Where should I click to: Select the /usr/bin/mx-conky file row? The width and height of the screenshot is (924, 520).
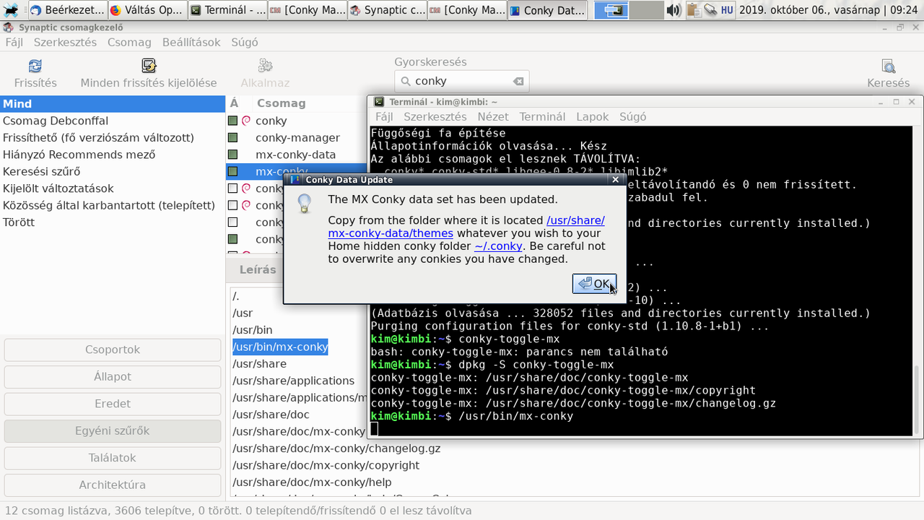pos(280,347)
